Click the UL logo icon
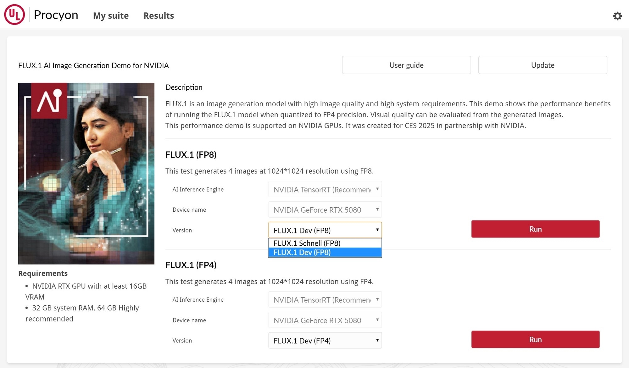This screenshot has width=629, height=368. 14,14
